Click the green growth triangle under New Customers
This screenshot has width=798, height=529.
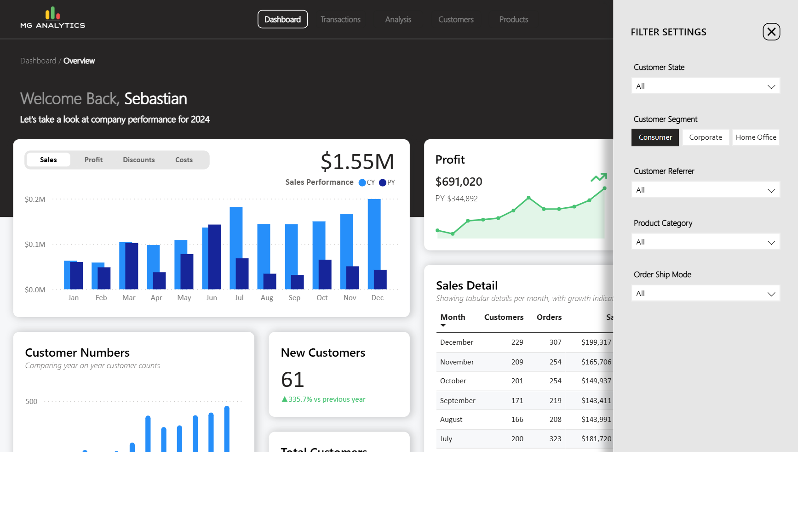tap(284, 399)
